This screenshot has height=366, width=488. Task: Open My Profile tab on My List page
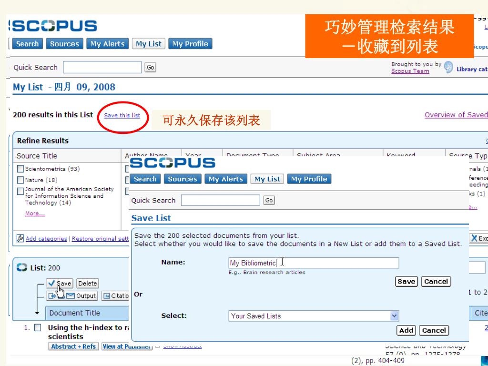pos(190,44)
